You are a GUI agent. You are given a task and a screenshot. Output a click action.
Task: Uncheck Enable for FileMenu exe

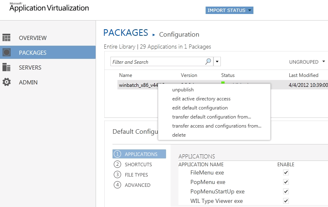tap(286, 172)
